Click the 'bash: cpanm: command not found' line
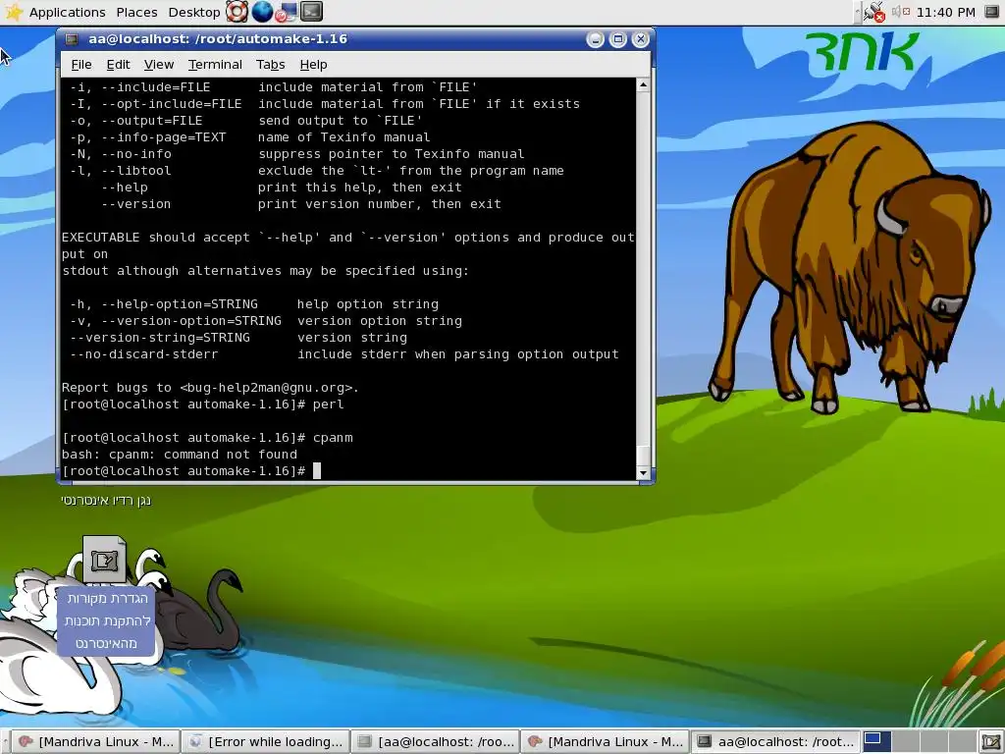 click(180, 454)
